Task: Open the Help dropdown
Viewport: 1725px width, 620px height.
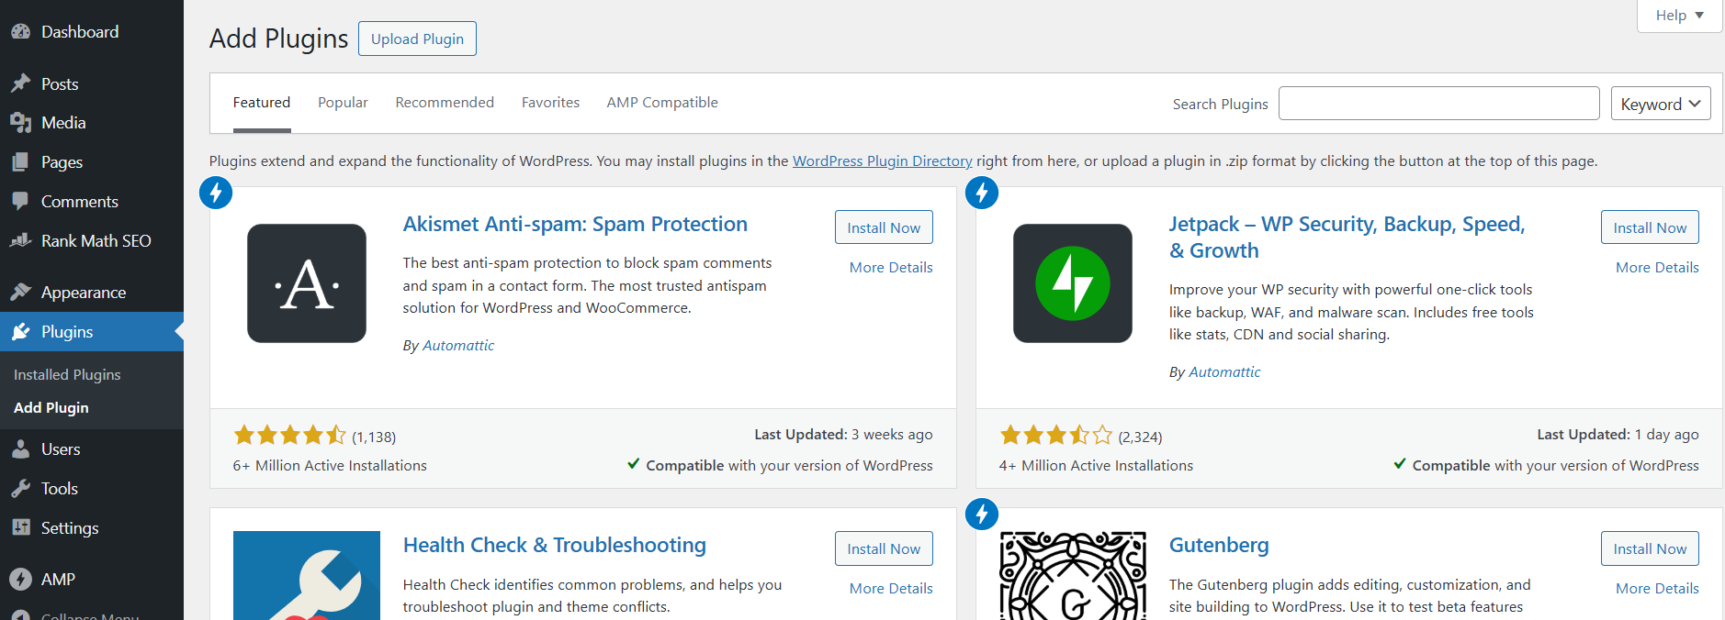Action: coord(1679,16)
